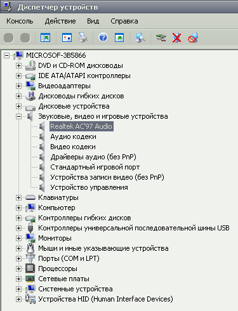
Task: Select Порты (COM и LPT) label
Action: [69, 258]
